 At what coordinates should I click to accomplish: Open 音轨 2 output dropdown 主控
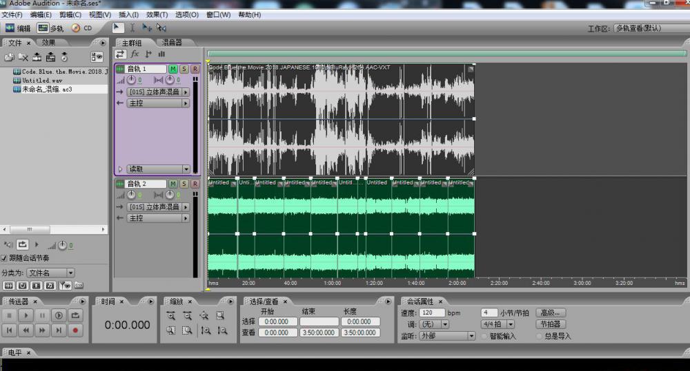pos(158,218)
